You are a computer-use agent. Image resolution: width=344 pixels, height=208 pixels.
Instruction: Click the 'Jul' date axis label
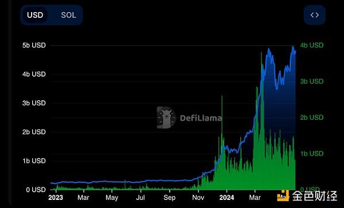140,198
